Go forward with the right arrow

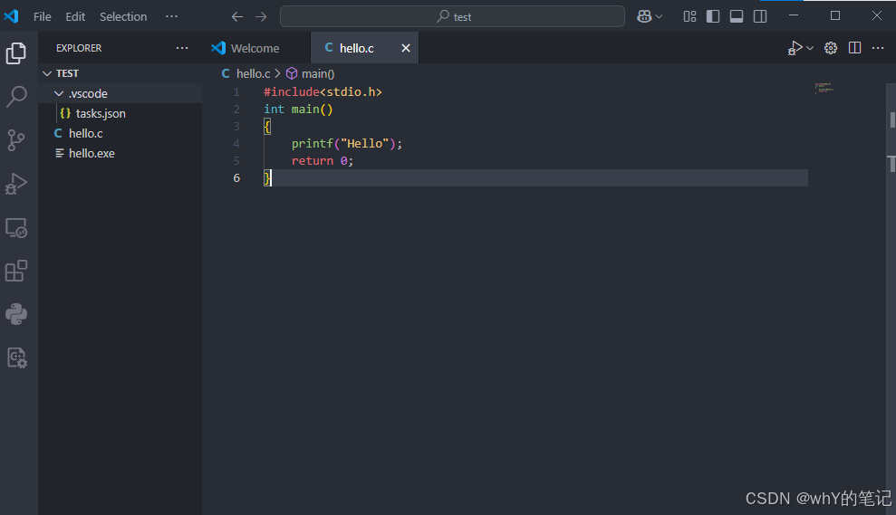pyautogui.click(x=261, y=16)
